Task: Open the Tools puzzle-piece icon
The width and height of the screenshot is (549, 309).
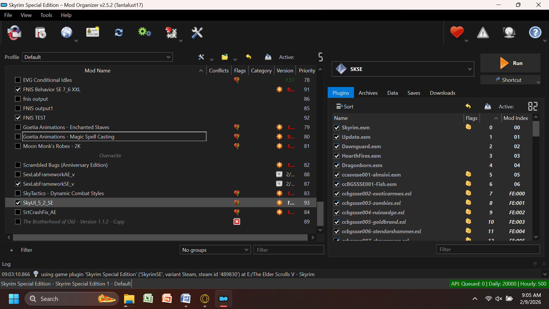Action: click(x=171, y=33)
